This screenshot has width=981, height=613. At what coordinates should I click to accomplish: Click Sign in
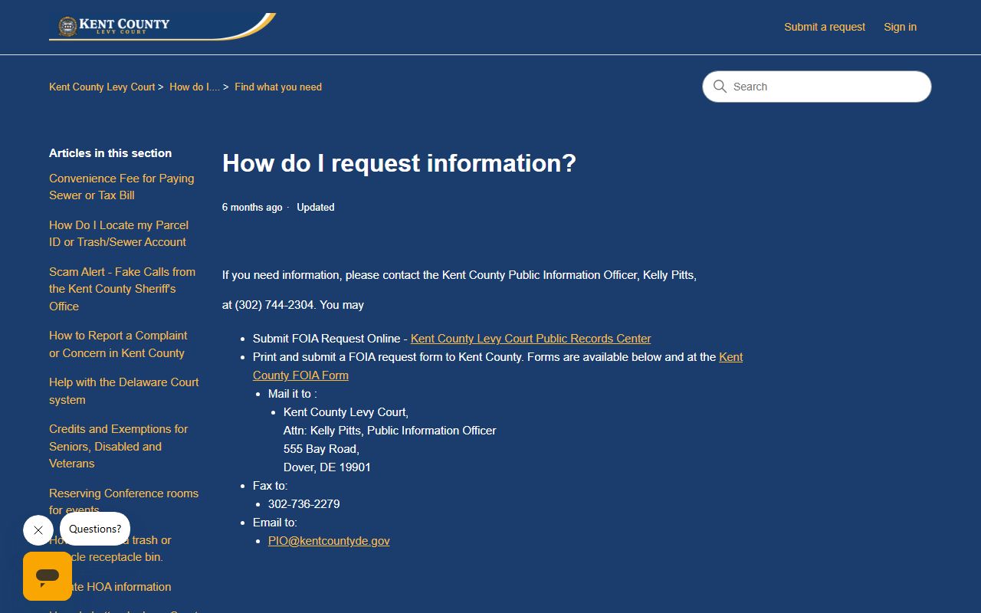(x=900, y=27)
